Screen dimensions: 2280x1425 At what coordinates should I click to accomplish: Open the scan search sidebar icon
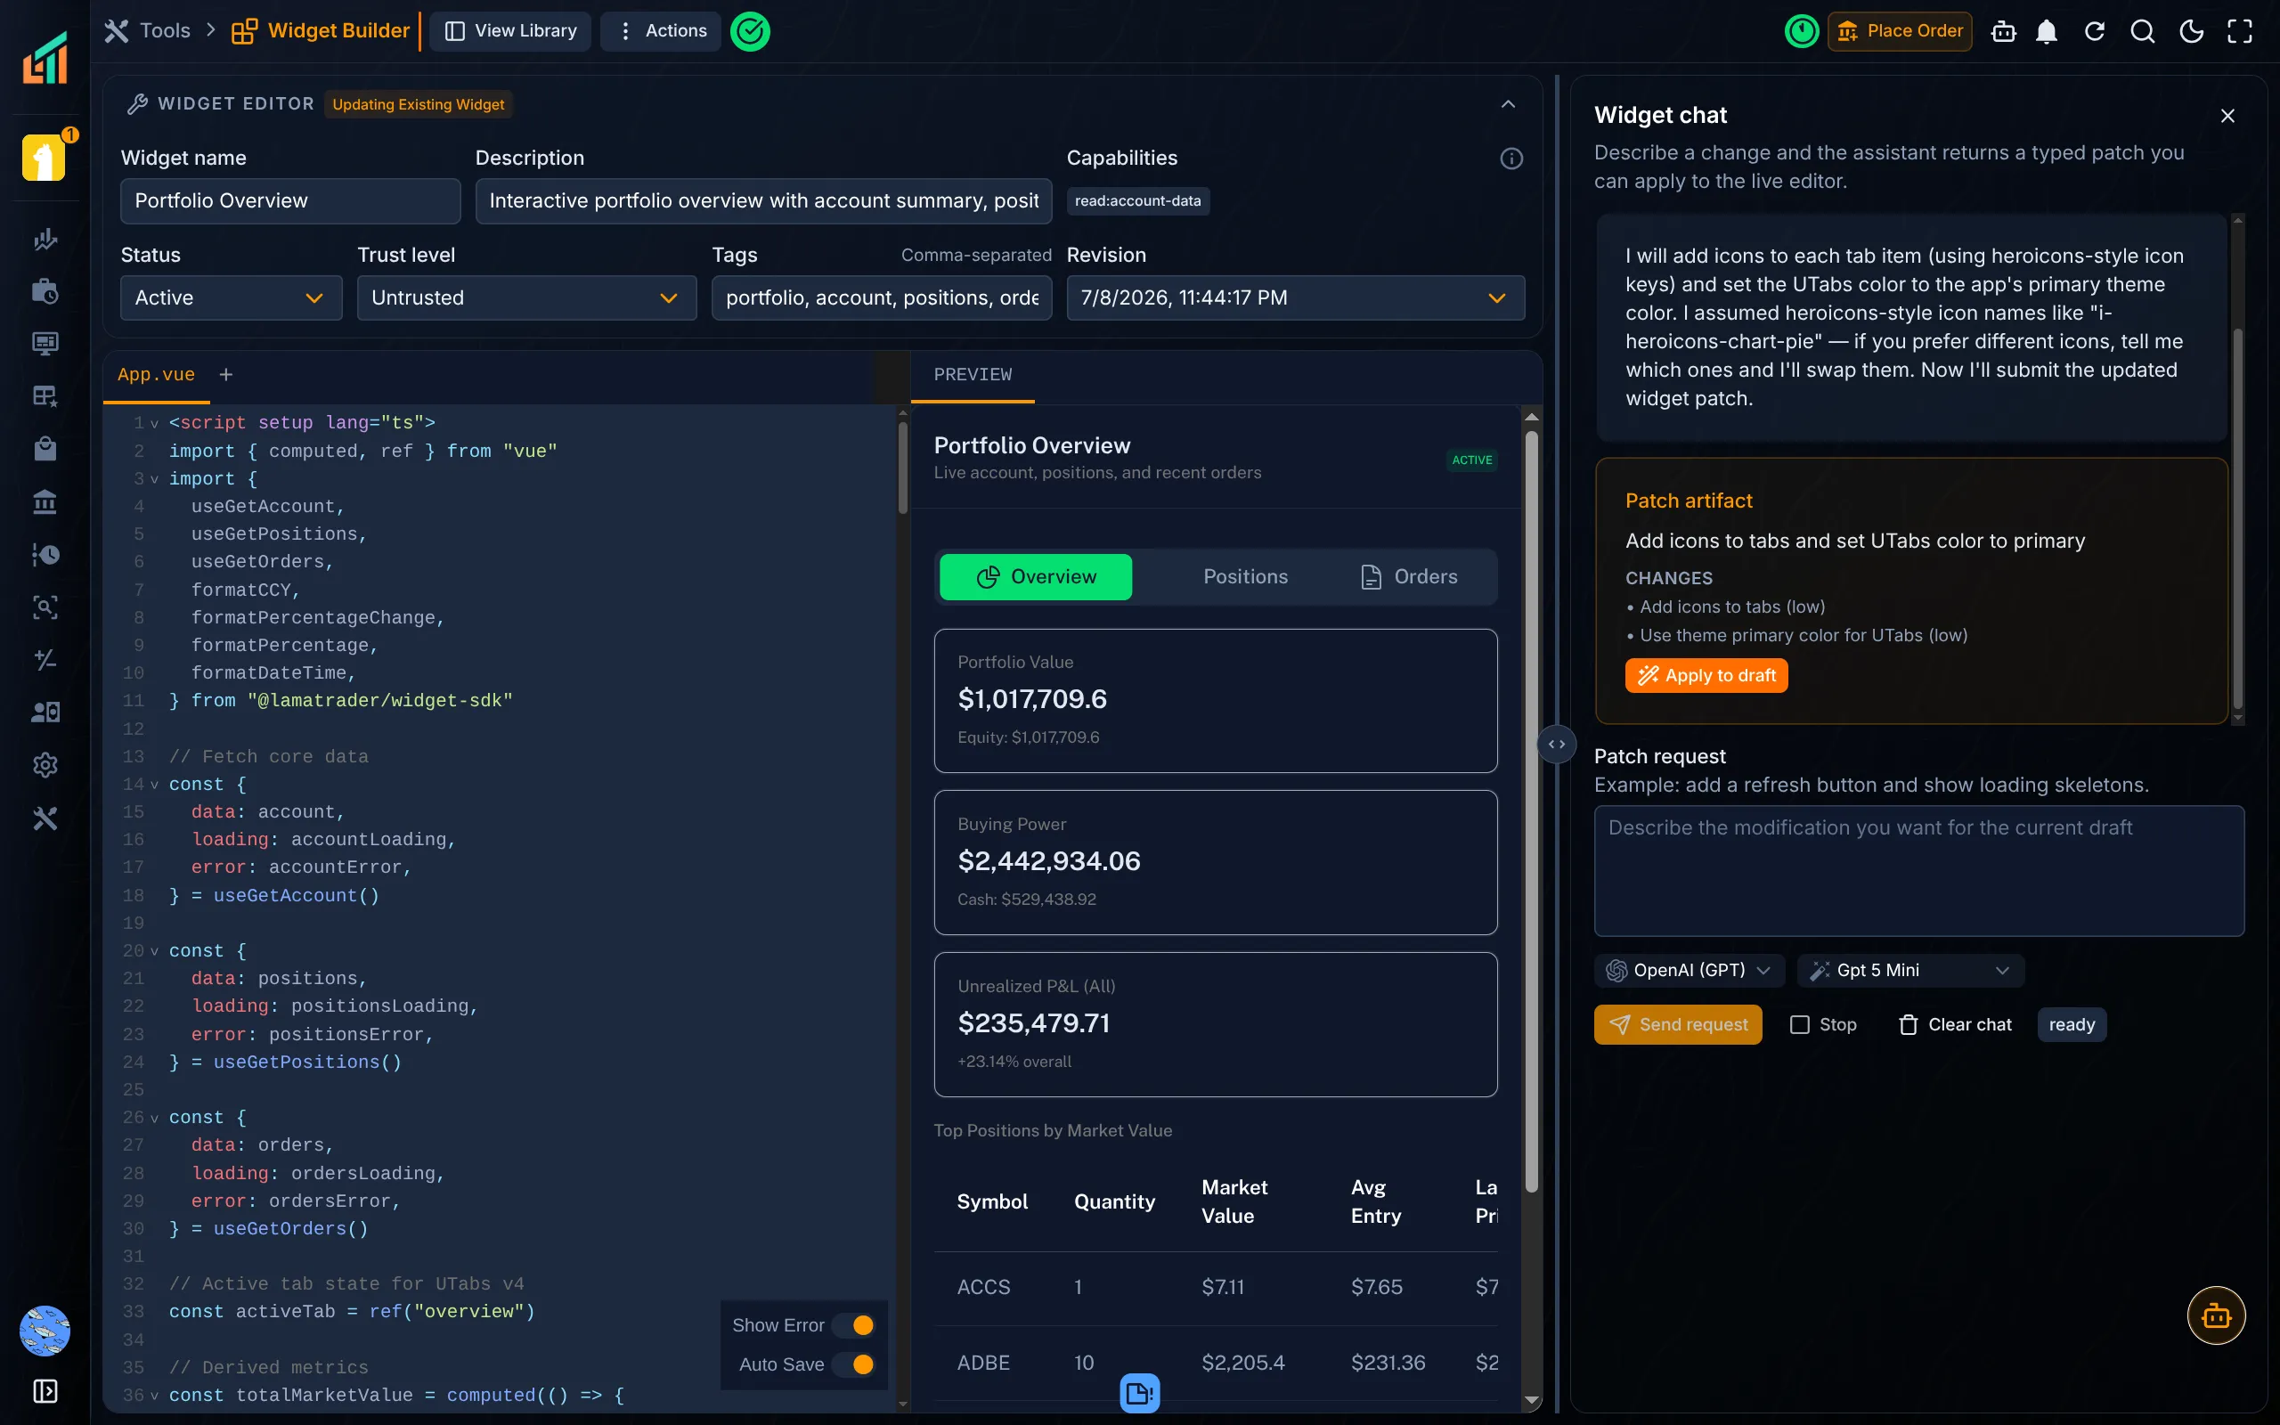click(45, 607)
